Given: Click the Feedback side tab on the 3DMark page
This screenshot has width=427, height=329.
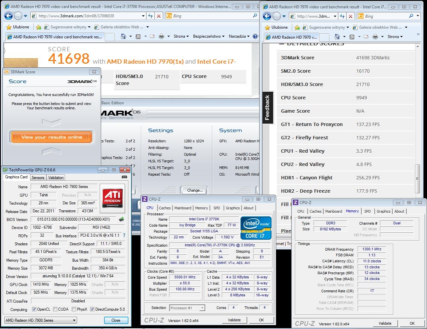Looking at the screenshot, I should tap(267, 108).
